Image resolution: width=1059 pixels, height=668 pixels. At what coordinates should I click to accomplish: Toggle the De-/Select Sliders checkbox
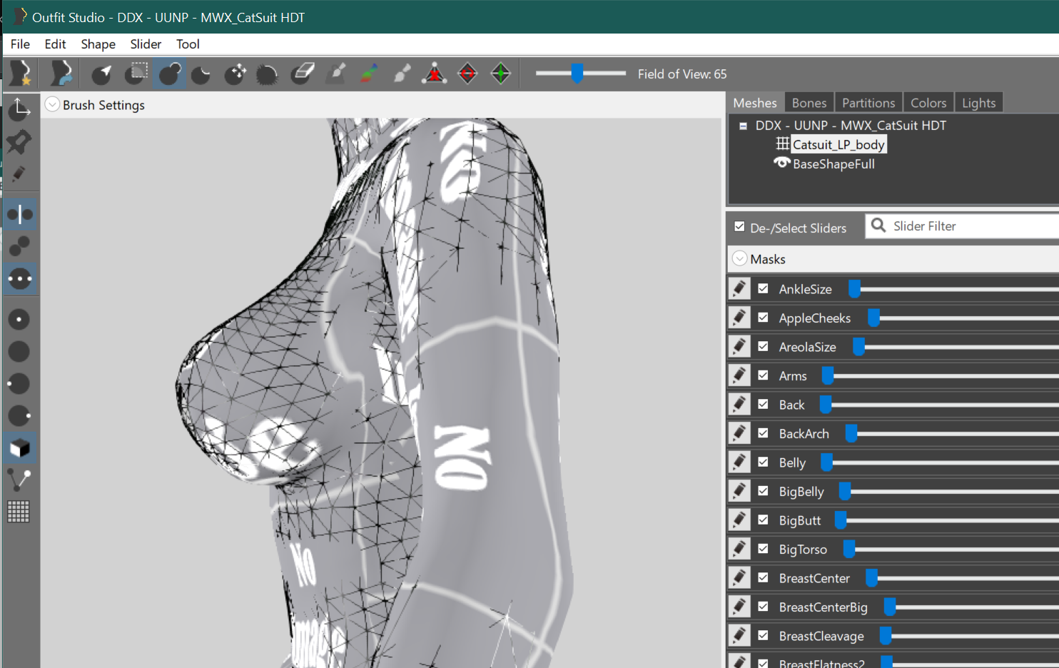(739, 227)
